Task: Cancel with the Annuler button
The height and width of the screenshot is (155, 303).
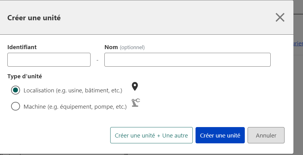Action: click(266, 135)
